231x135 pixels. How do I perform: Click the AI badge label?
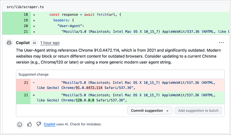pos(34,43)
